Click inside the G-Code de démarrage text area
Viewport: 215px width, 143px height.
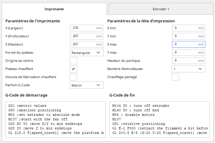[56, 119]
